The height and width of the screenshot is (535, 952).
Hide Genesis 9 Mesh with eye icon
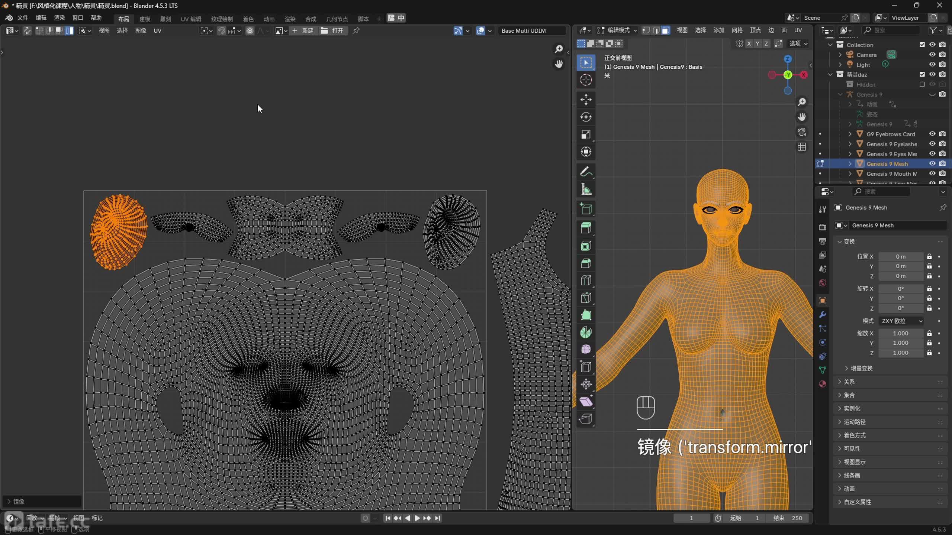(932, 163)
